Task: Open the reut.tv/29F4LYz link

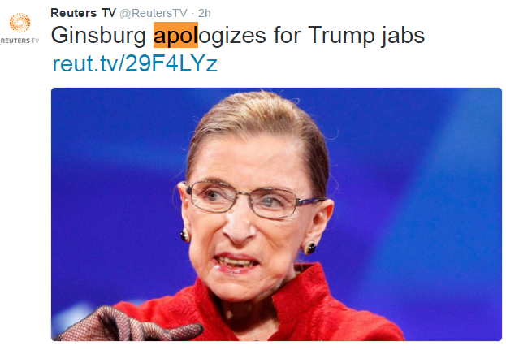Action: click(x=135, y=63)
